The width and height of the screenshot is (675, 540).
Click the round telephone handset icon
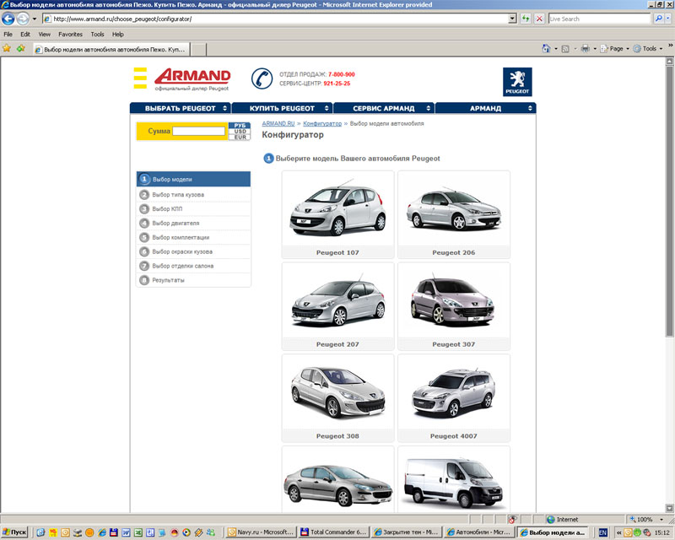pos(262,78)
